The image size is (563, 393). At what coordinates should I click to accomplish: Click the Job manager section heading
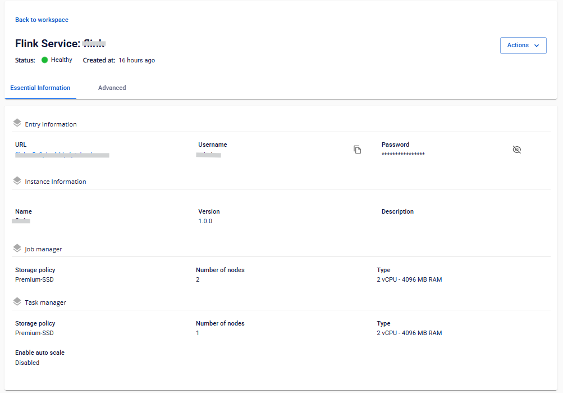(x=43, y=249)
